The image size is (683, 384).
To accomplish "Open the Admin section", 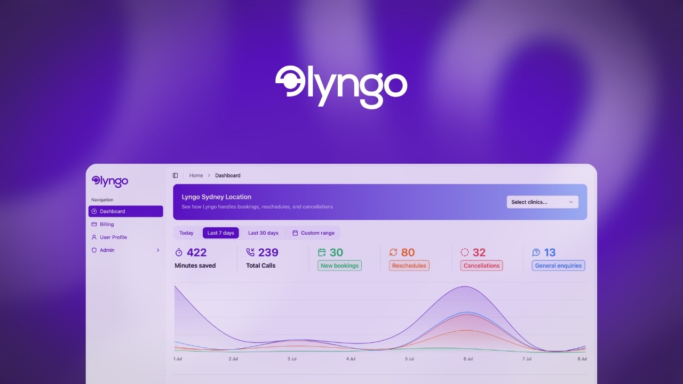I will tap(126, 250).
